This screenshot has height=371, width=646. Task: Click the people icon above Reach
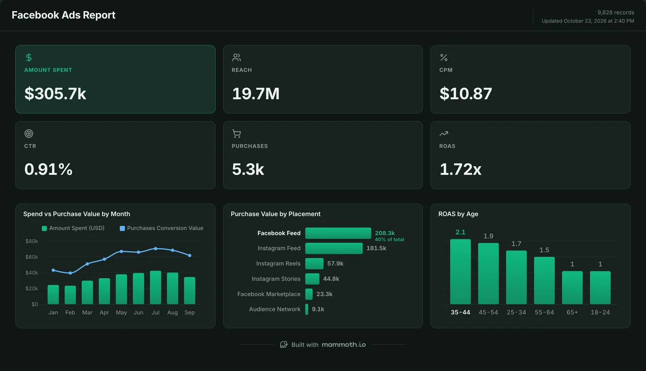(x=237, y=58)
